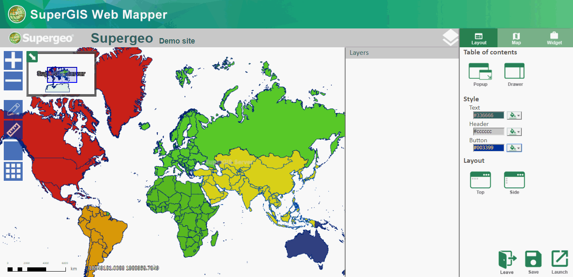
Task: Activate the ruler measure tool
Action: click(x=13, y=130)
